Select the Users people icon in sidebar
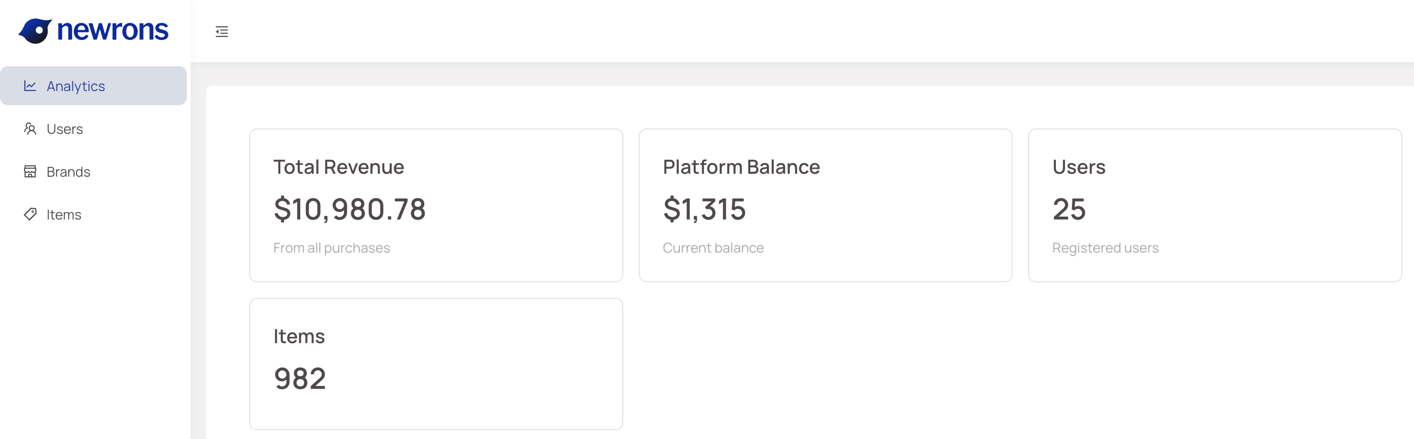Viewport: 1414px width, 439px height. pos(31,128)
